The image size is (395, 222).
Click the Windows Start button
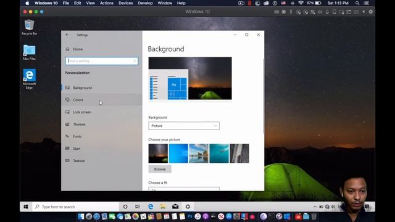pos(26,207)
